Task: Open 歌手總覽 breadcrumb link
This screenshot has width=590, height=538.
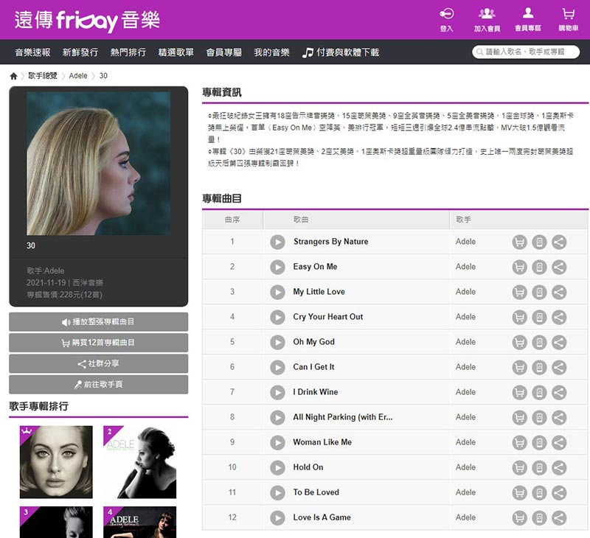Action: coord(43,76)
